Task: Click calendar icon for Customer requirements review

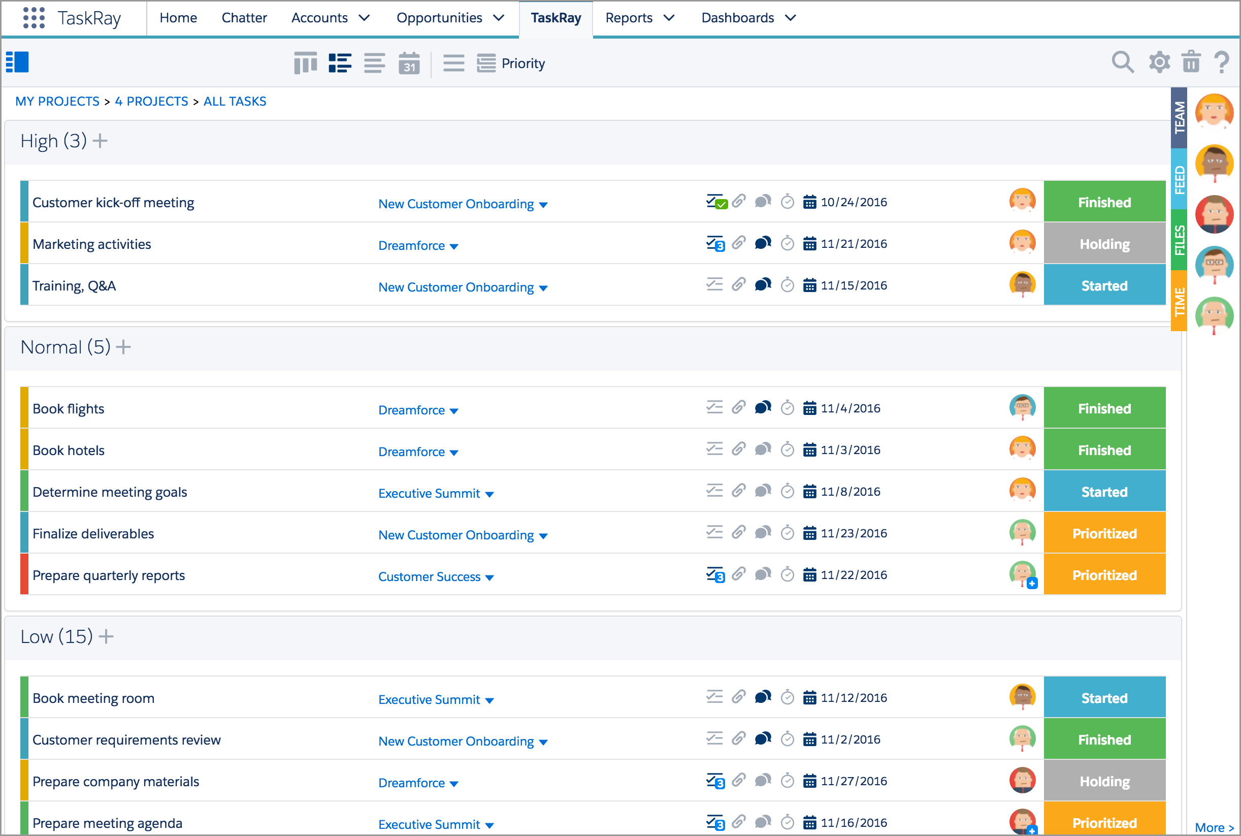Action: point(809,739)
